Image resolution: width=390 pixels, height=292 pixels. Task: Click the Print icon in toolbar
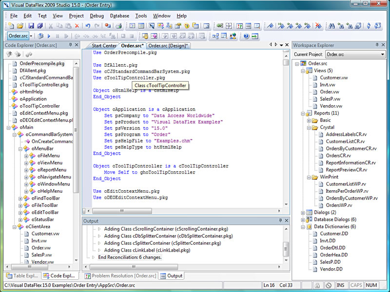click(118, 26)
